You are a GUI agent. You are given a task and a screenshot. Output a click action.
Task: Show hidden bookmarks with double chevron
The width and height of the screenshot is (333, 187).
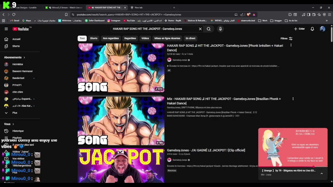(327, 21)
